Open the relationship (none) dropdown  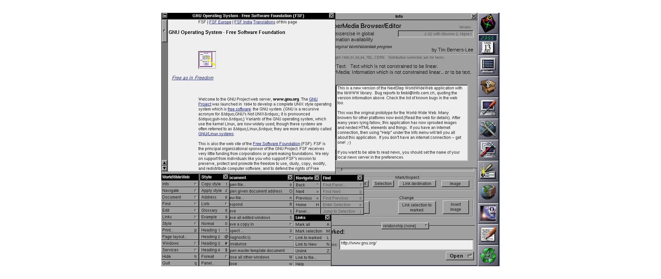pos(405,226)
